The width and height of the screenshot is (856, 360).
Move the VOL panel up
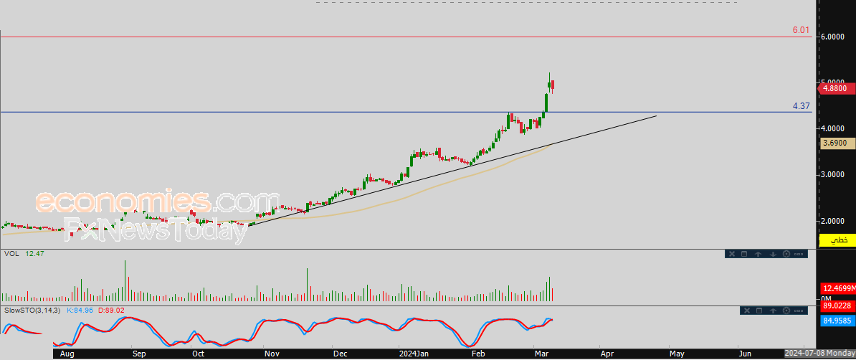click(758, 254)
